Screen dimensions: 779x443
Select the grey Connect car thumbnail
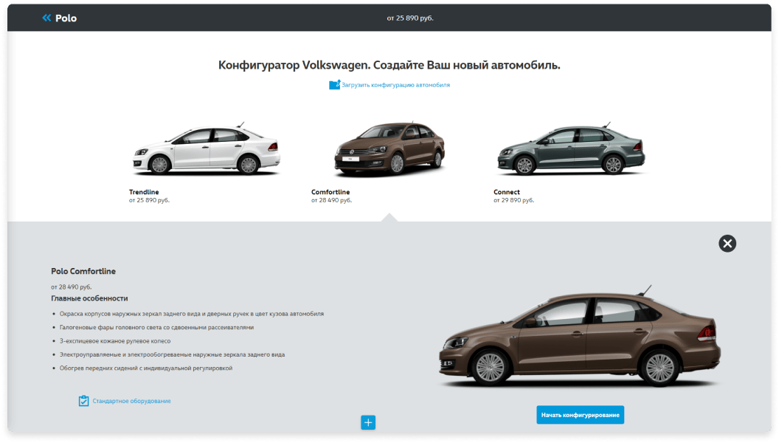[x=571, y=149]
